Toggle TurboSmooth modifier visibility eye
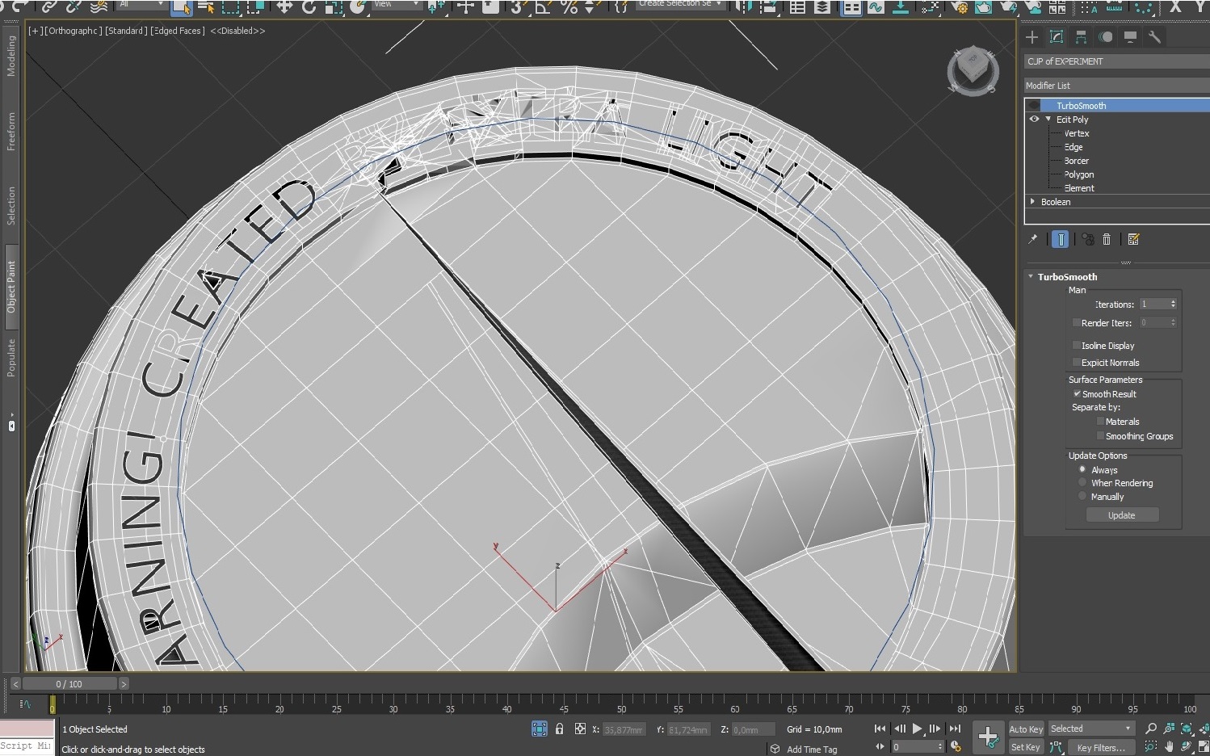Viewport: 1210px width, 756px height. tap(1034, 106)
